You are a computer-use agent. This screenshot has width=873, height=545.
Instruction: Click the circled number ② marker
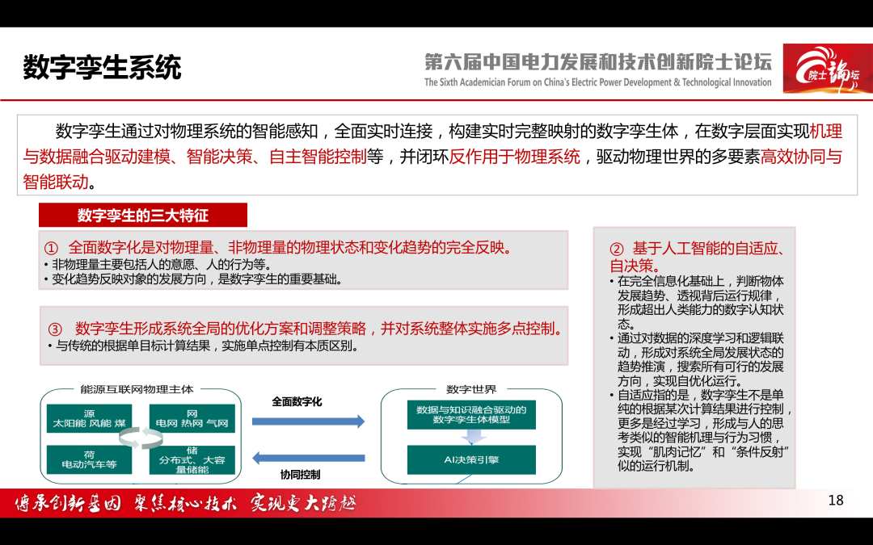616,249
